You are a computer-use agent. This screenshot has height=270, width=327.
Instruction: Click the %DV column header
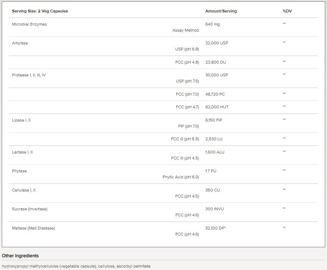pos(287,11)
